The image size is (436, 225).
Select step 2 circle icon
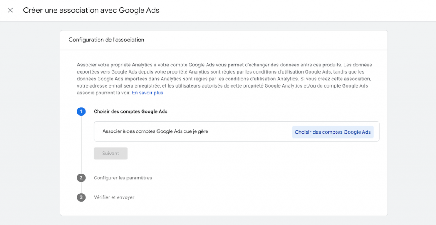81,178
